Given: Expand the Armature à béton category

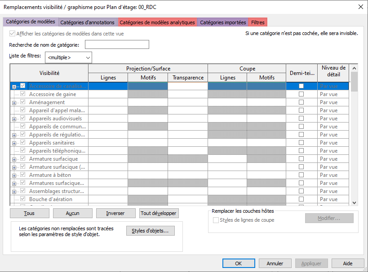Looking at the screenshot, I should 14,175.
